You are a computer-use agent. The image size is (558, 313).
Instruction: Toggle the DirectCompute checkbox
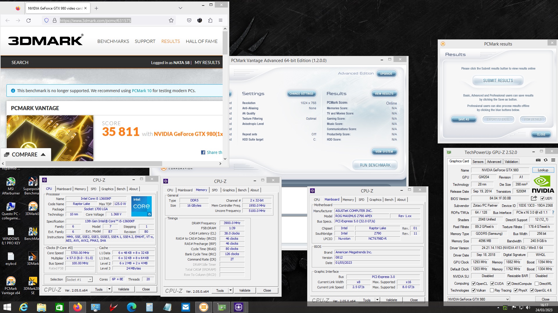[509, 284]
